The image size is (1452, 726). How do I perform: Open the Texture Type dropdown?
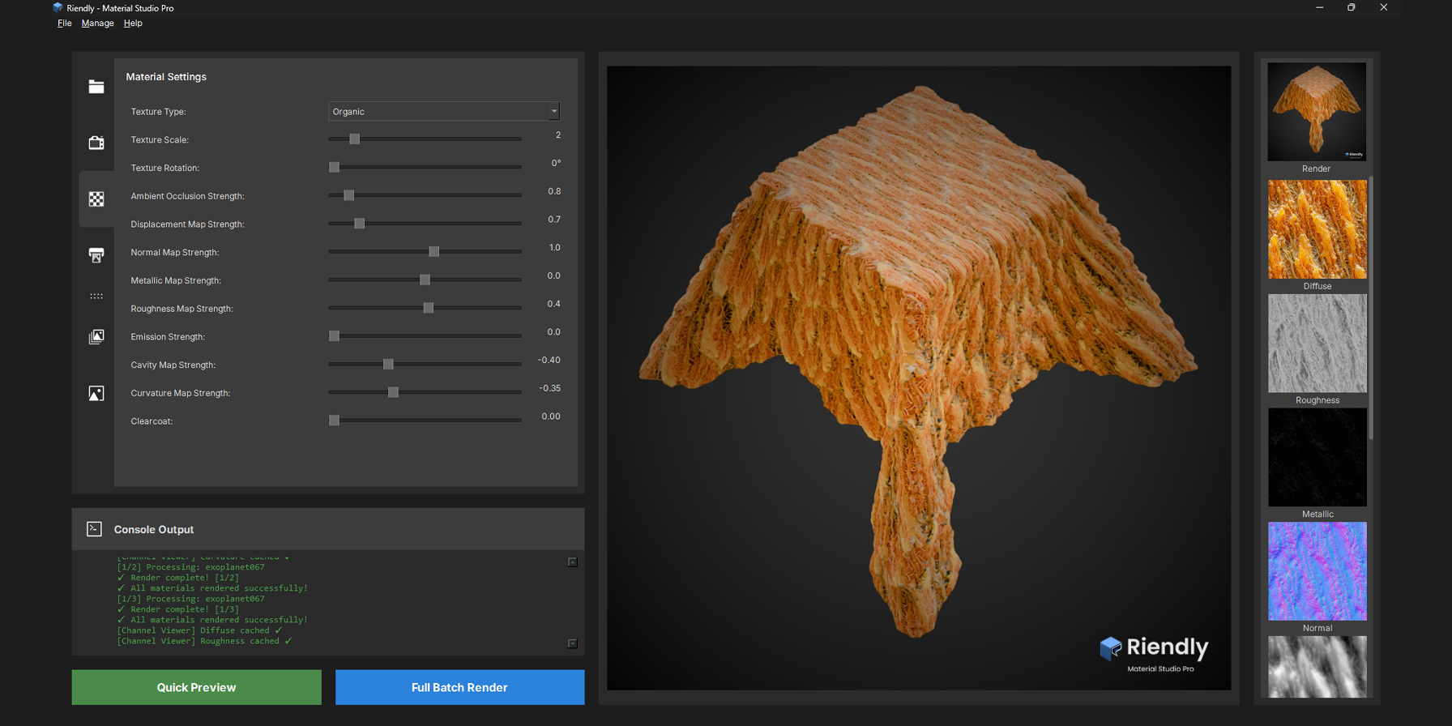coord(444,111)
